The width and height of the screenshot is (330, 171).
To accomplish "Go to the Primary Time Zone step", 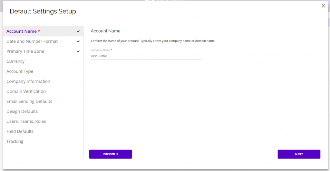I will click(x=43, y=51).
